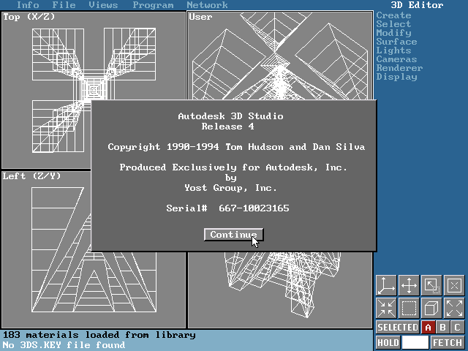Click the 'Produced Exclusively for Autodesk, Inc.' line
The height and width of the screenshot is (351, 468).
pyautogui.click(x=233, y=167)
